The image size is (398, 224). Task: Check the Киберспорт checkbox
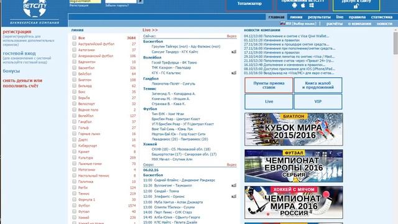(x=74, y=146)
